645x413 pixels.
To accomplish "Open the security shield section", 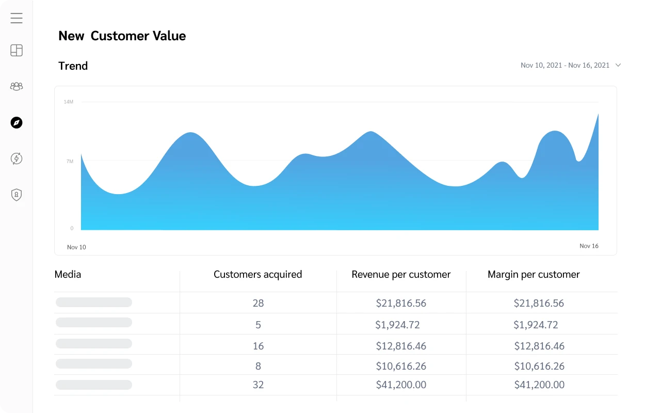I will point(16,195).
